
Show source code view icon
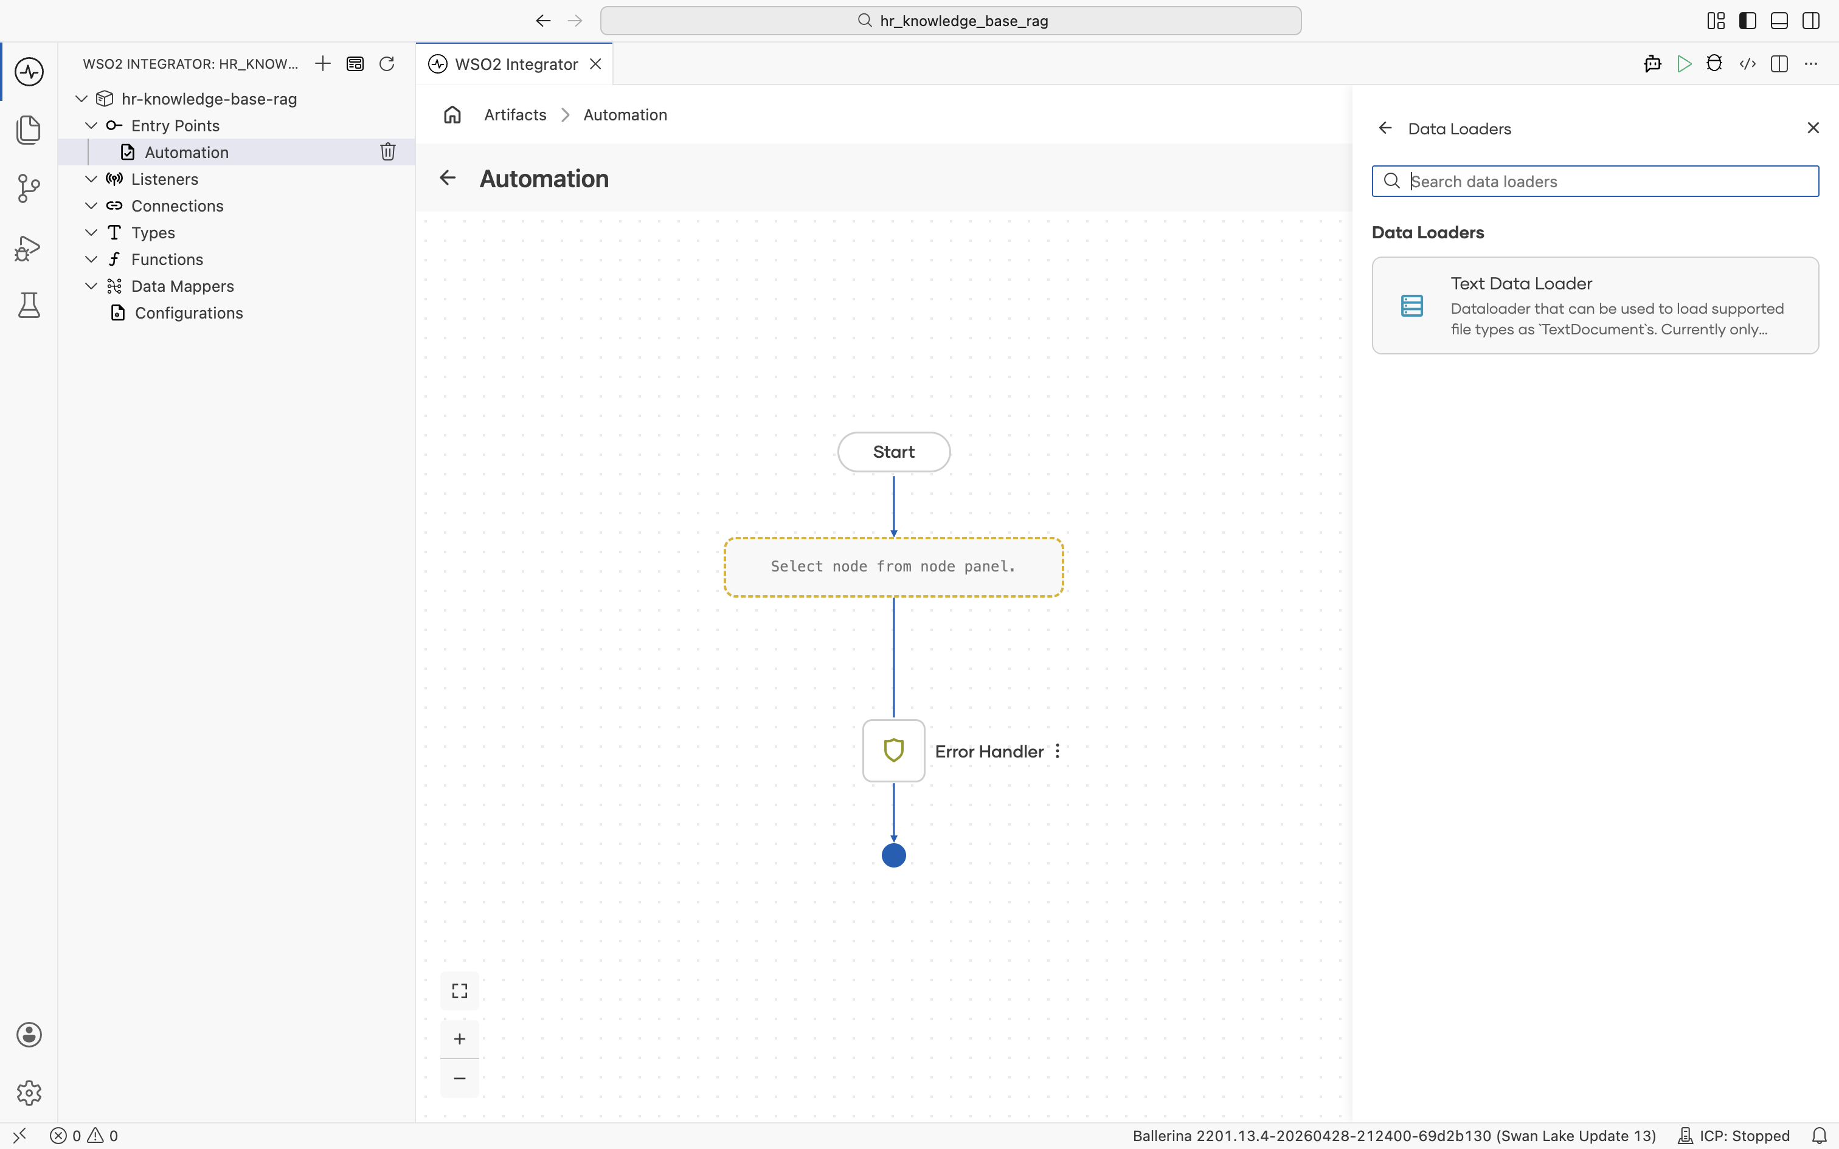coord(1747,64)
